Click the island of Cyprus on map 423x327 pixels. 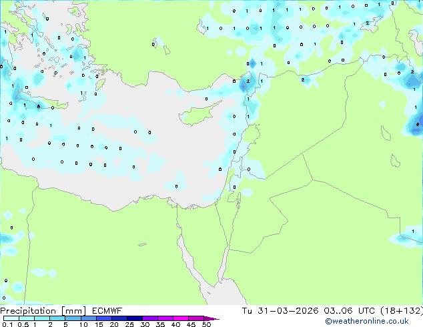(x=197, y=114)
